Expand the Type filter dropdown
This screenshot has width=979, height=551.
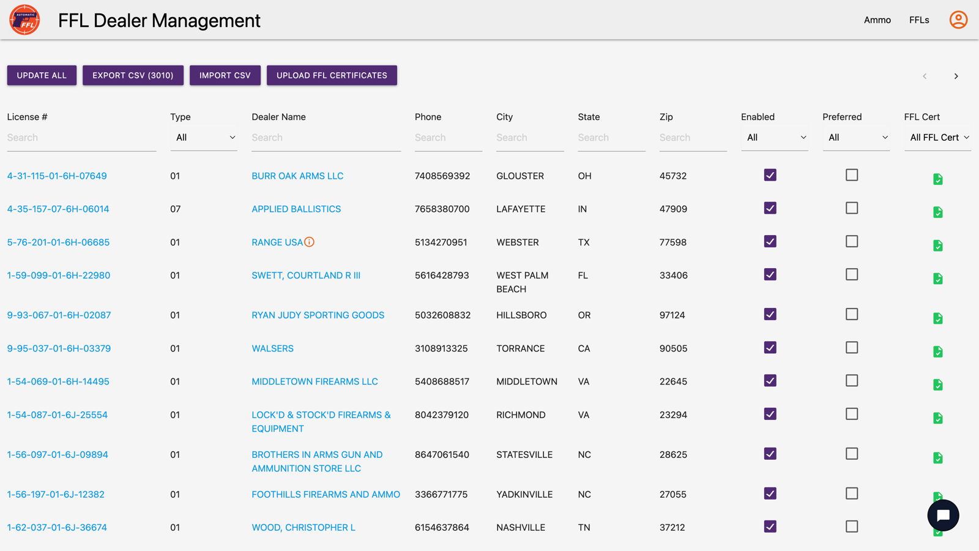click(204, 138)
